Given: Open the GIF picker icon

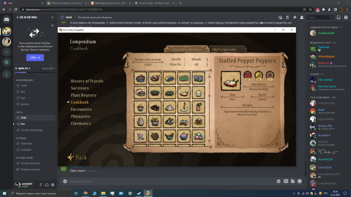Looking at the screenshot, I should point(286,181).
